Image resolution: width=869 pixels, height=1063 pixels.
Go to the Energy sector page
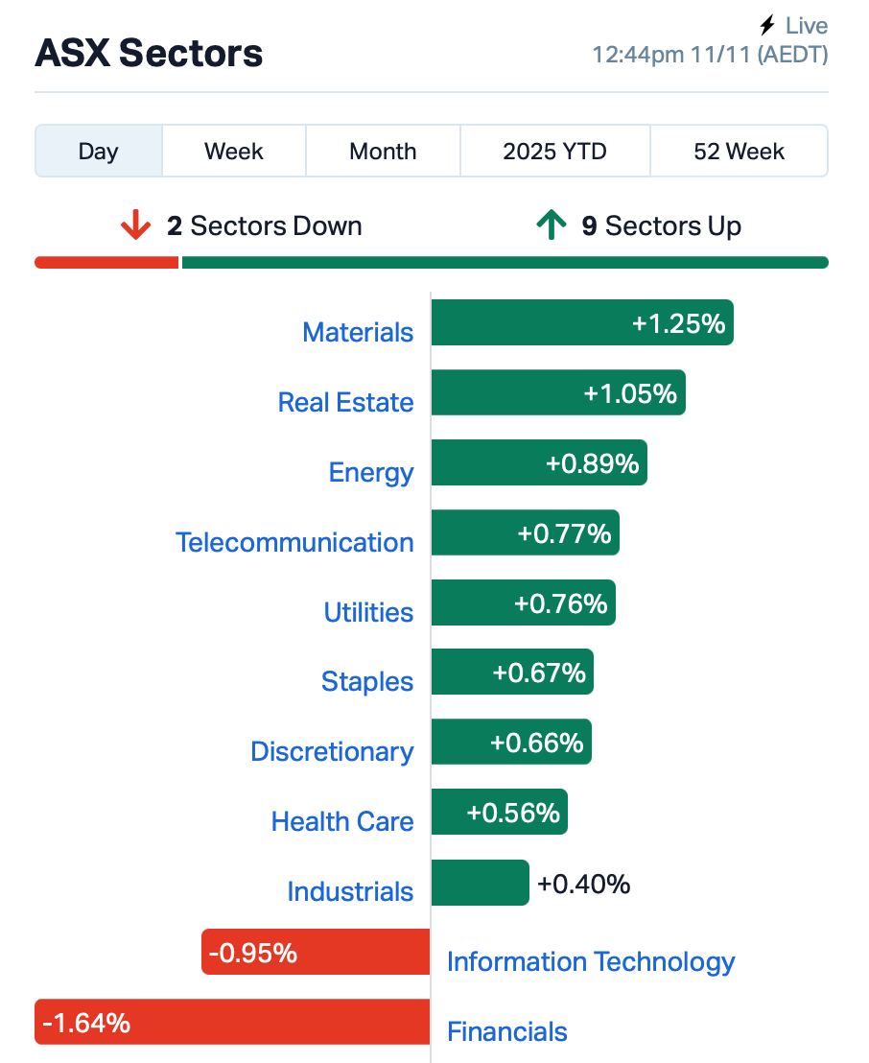coord(371,472)
